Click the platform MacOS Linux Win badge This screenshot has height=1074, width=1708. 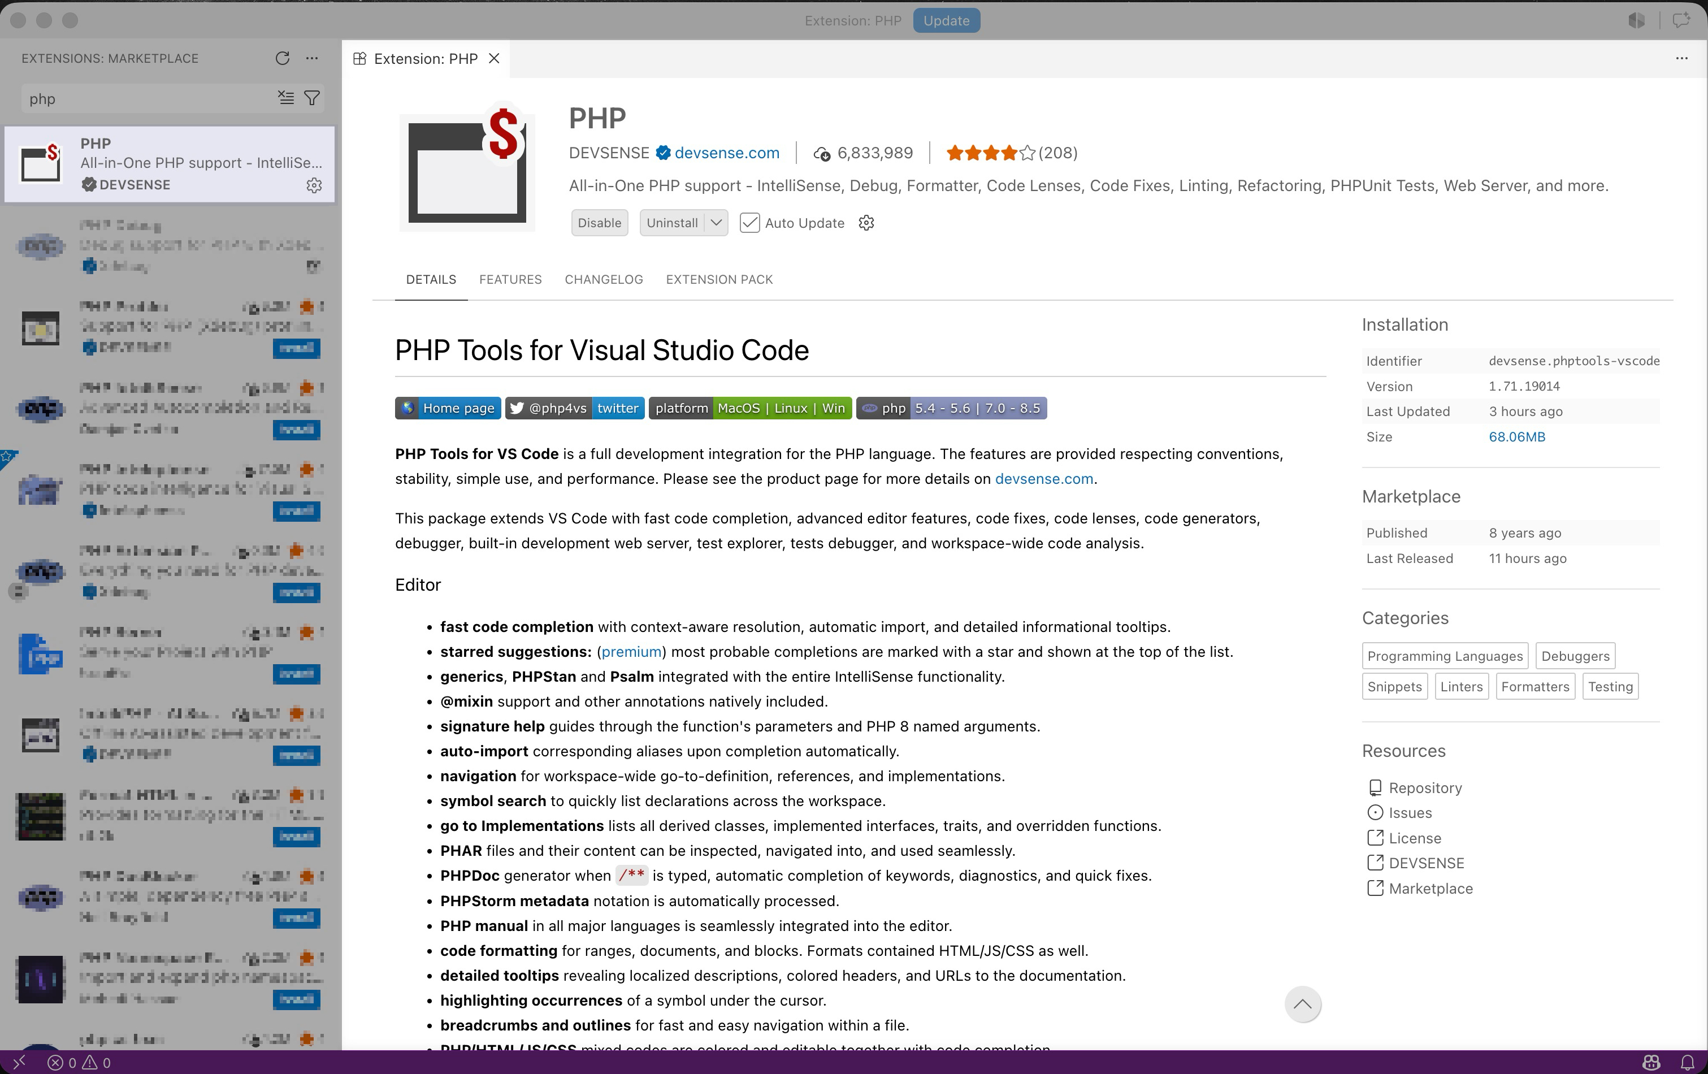click(750, 408)
